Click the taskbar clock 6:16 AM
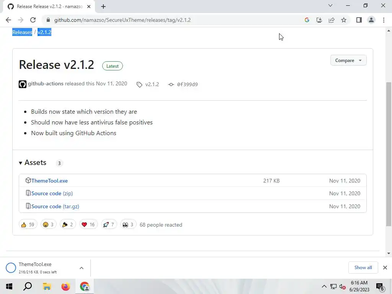 click(x=359, y=286)
